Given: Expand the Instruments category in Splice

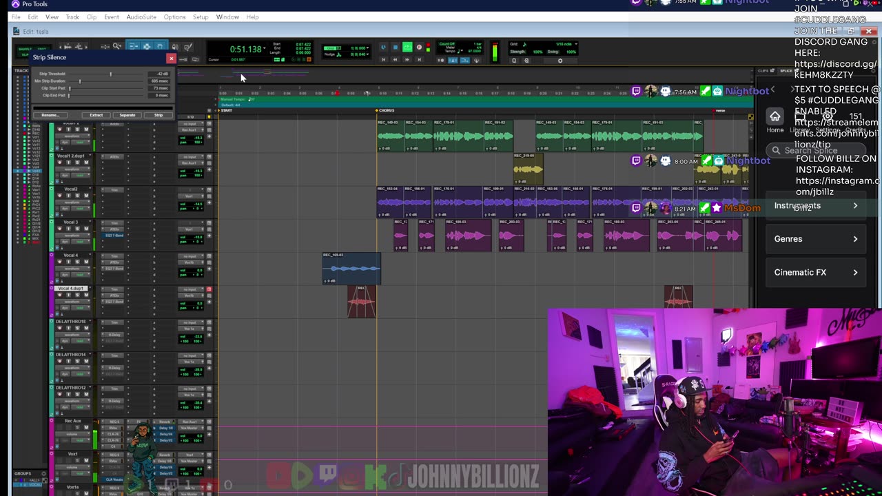Looking at the screenshot, I should (x=816, y=205).
